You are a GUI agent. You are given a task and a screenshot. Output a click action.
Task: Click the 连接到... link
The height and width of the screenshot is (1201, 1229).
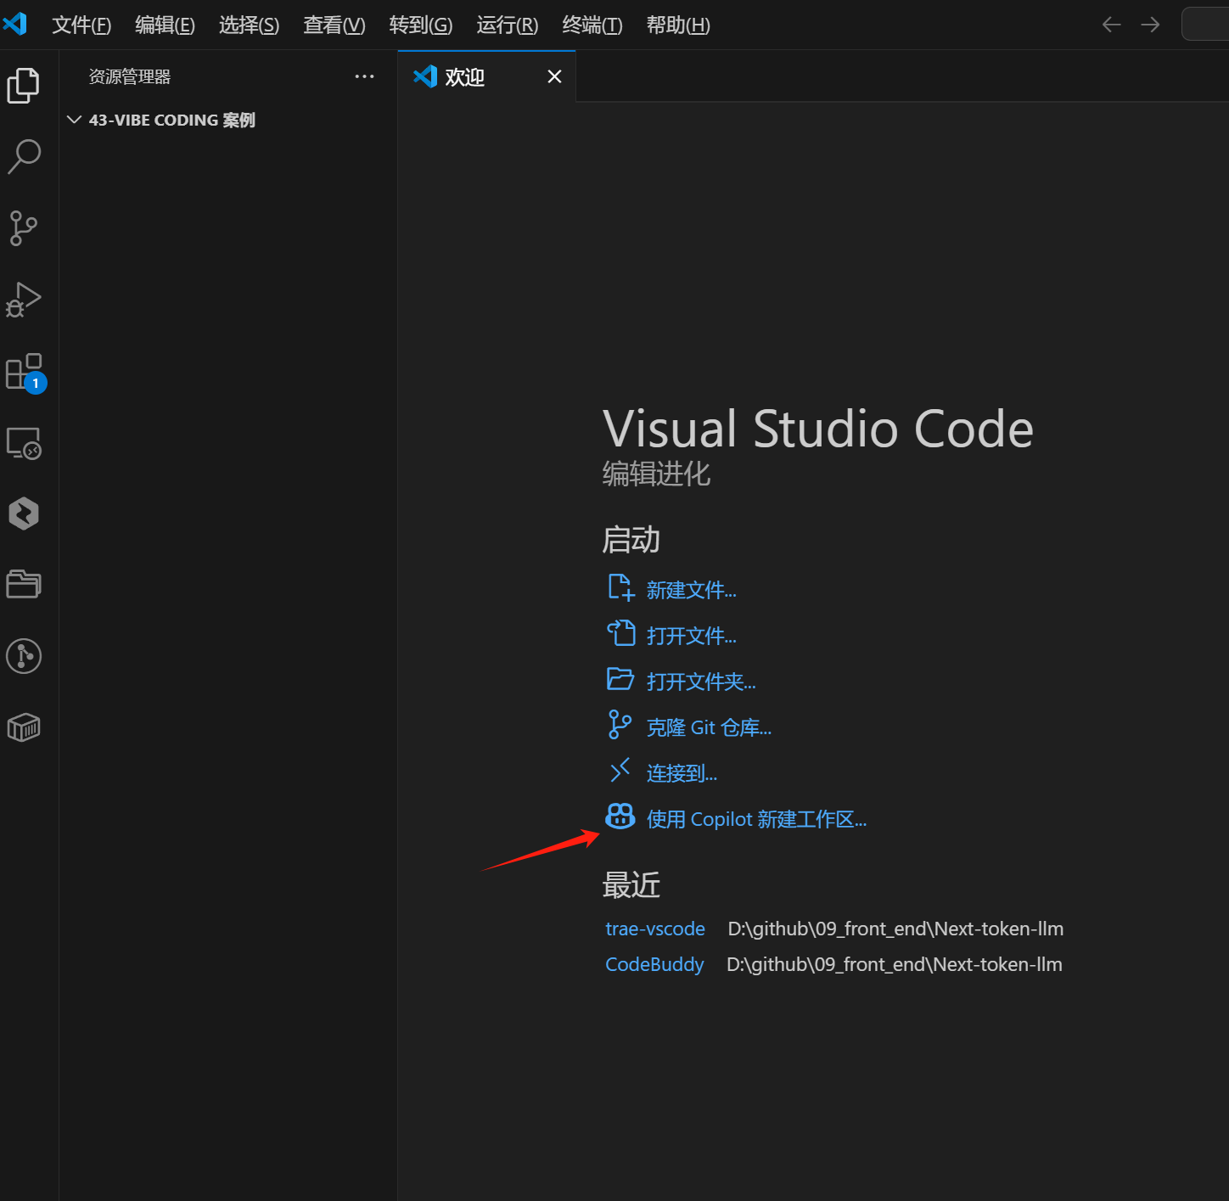coord(682,773)
